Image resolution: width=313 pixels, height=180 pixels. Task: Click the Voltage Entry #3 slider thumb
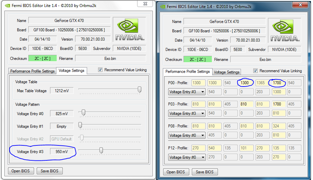[x=101, y=150]
